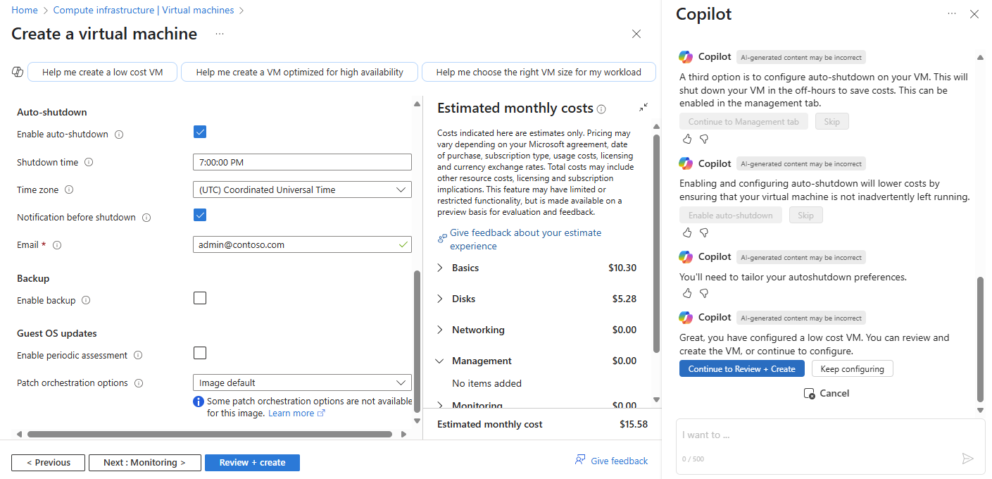Image resolution: width=992 pixels, height=479 pixels.
Task: Click the horizontal scrollbar of the form
Action: [x=209, y=435]
